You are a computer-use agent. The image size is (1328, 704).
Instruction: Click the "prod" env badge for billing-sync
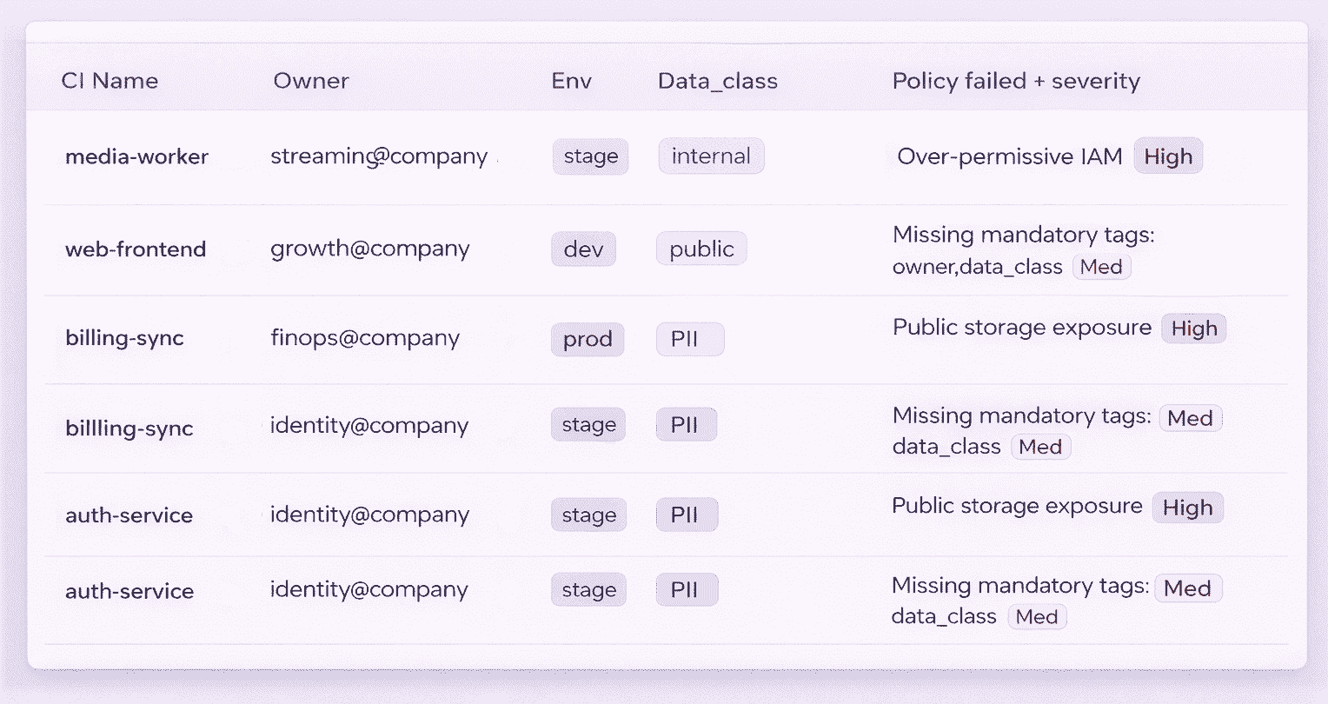tap(588, 339)
